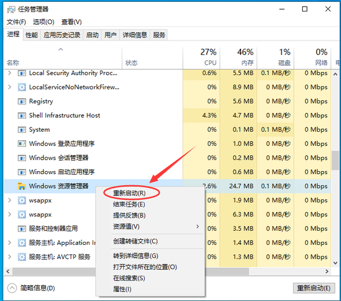Click the Windows 登录应用程序 icon
The height and width of the screenshot is (301, 341).
pos(22,144)
